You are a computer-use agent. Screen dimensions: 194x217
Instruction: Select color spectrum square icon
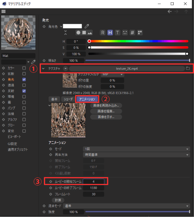click(x=84, y=33)
